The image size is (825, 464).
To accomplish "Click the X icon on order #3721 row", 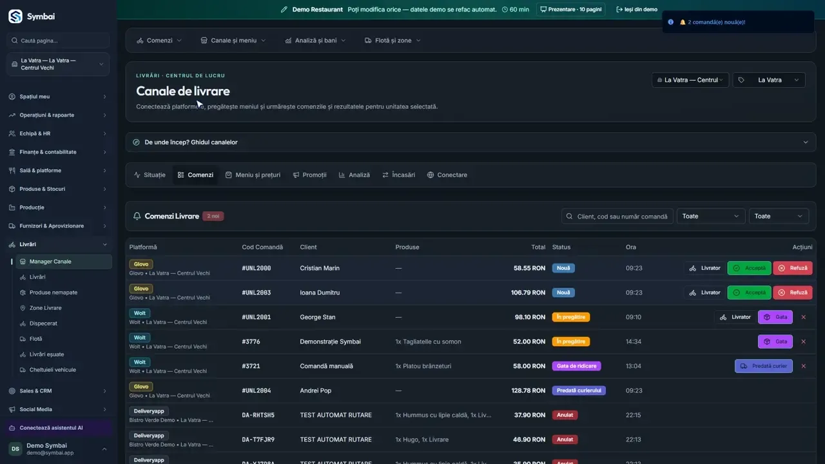I will 803,366.
